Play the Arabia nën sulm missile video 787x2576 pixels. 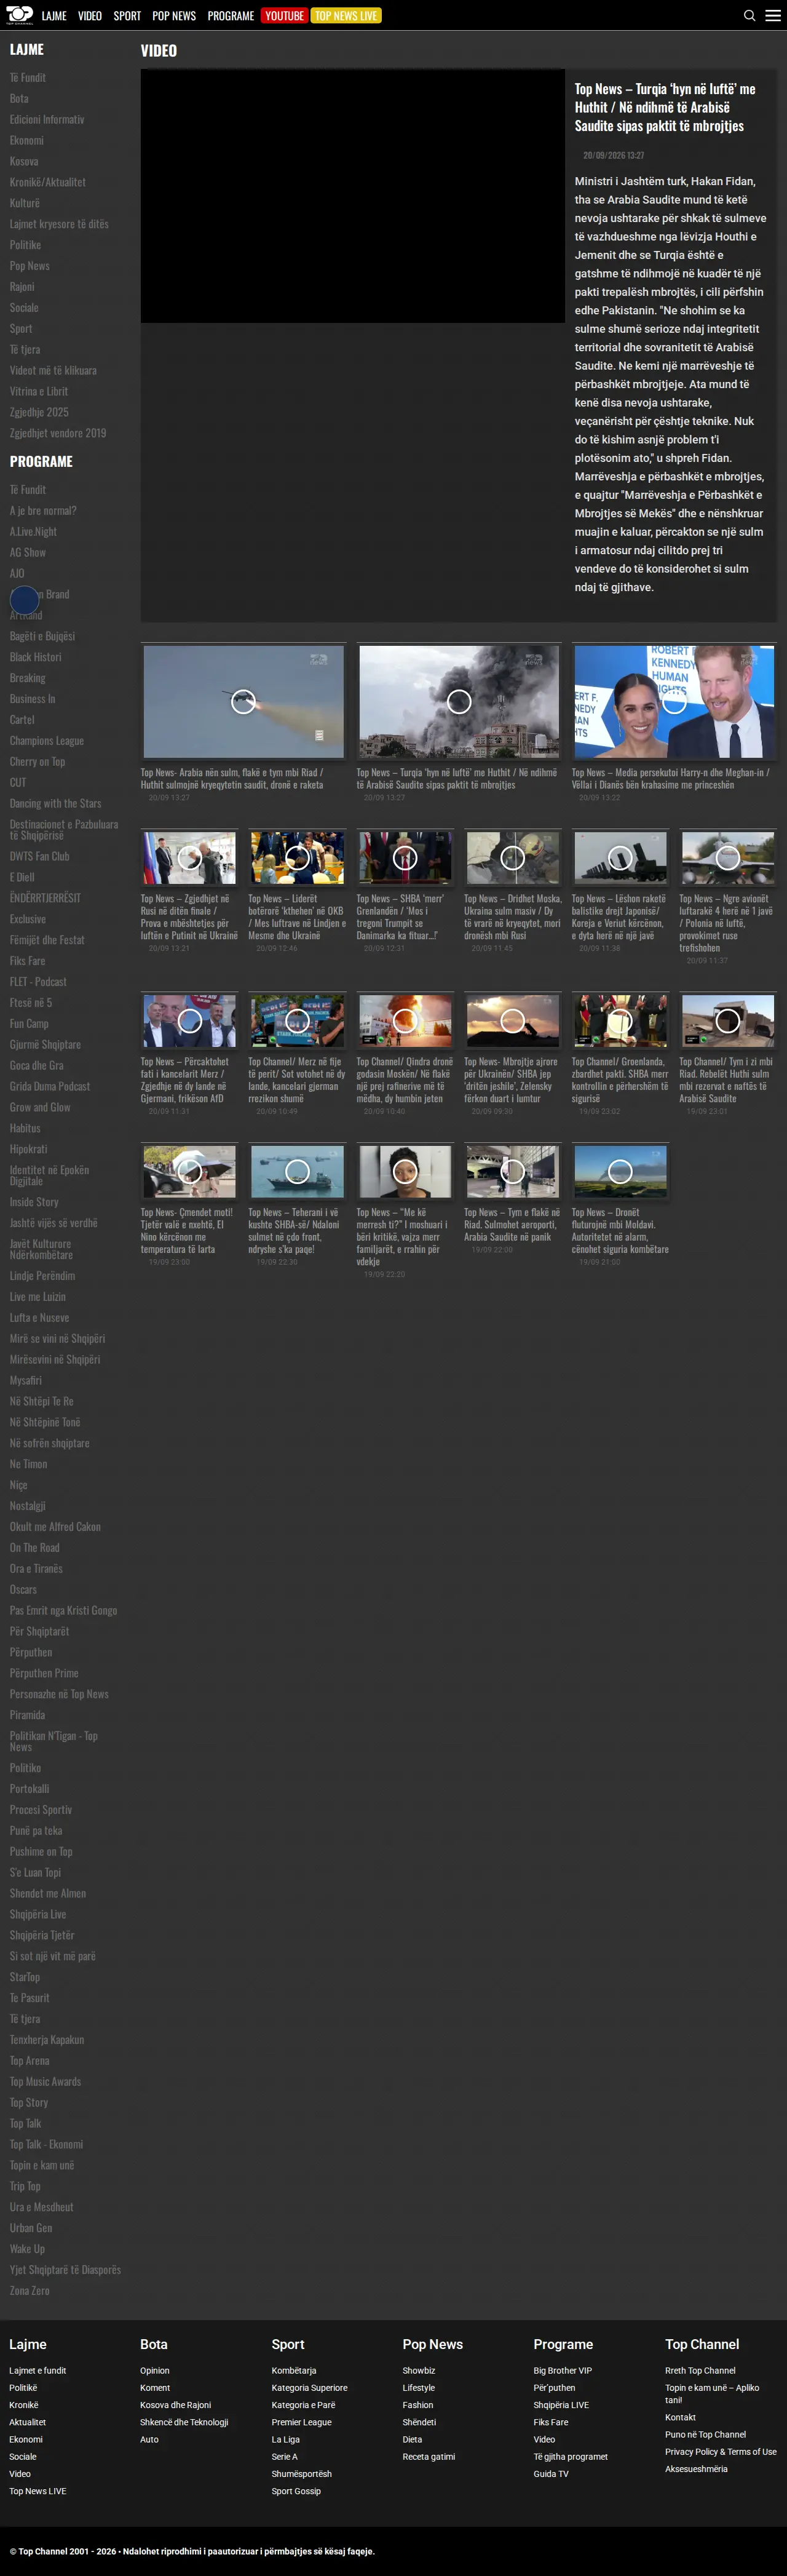pos(243,701)
